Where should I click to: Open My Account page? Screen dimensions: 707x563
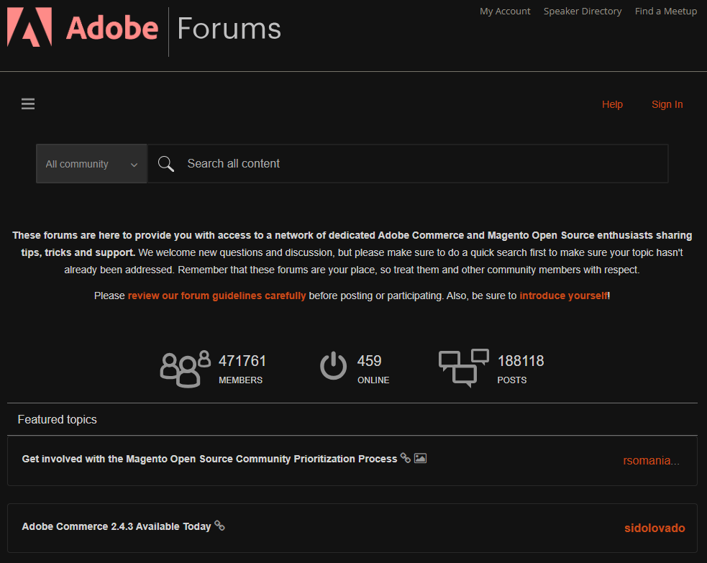click(505, 12)
